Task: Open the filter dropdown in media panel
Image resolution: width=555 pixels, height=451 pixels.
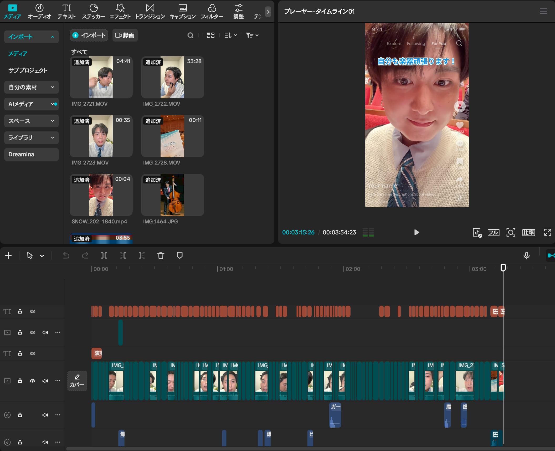Action: (x=252, y=35)
